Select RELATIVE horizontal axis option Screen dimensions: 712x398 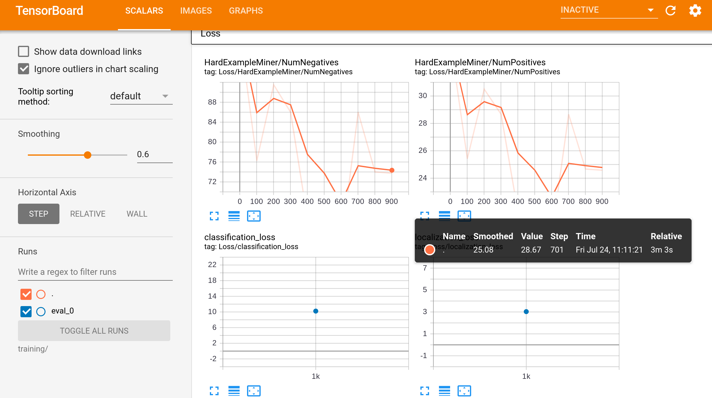point(88,214)
